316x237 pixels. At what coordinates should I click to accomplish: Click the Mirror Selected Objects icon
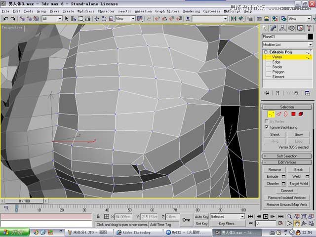click(x=234, y=19)
